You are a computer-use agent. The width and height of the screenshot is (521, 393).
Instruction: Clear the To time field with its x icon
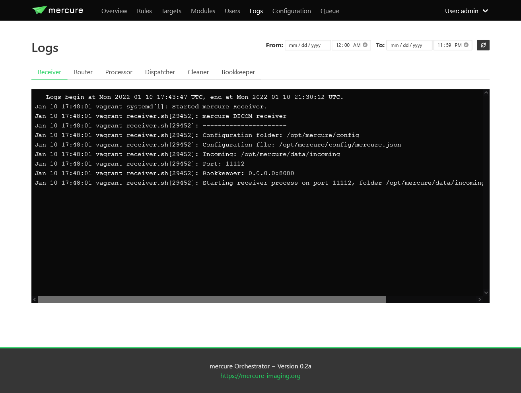[x=466, y=45]
